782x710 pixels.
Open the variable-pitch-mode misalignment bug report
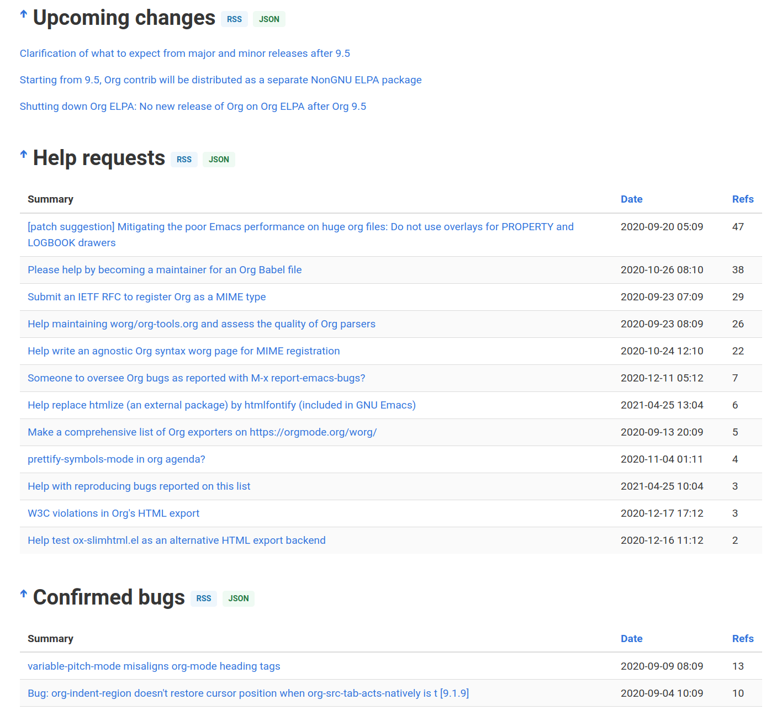coord(154,666)
